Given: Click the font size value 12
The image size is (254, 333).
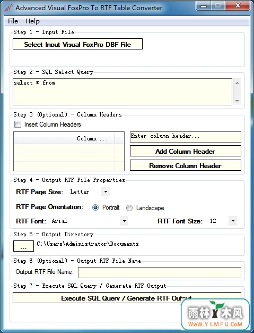Looking at the screenshot, I should (x=213, y=221).
